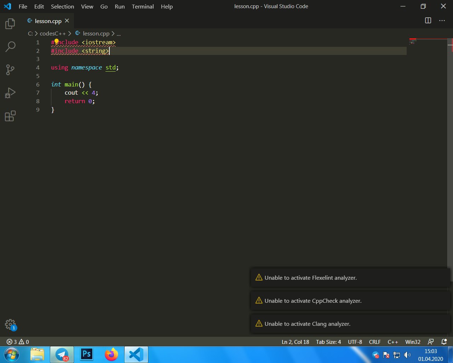Change end of line sequence CRLF

point(375,342)
